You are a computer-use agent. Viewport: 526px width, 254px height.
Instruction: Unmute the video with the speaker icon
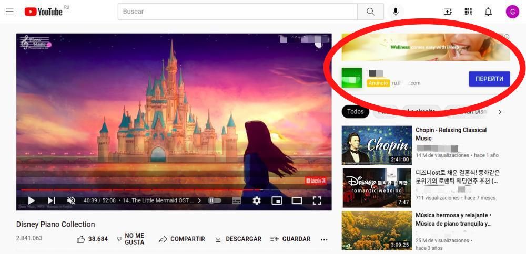point(71,200)
